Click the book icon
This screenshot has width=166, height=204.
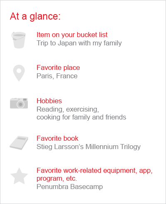[x=19, y=143]
